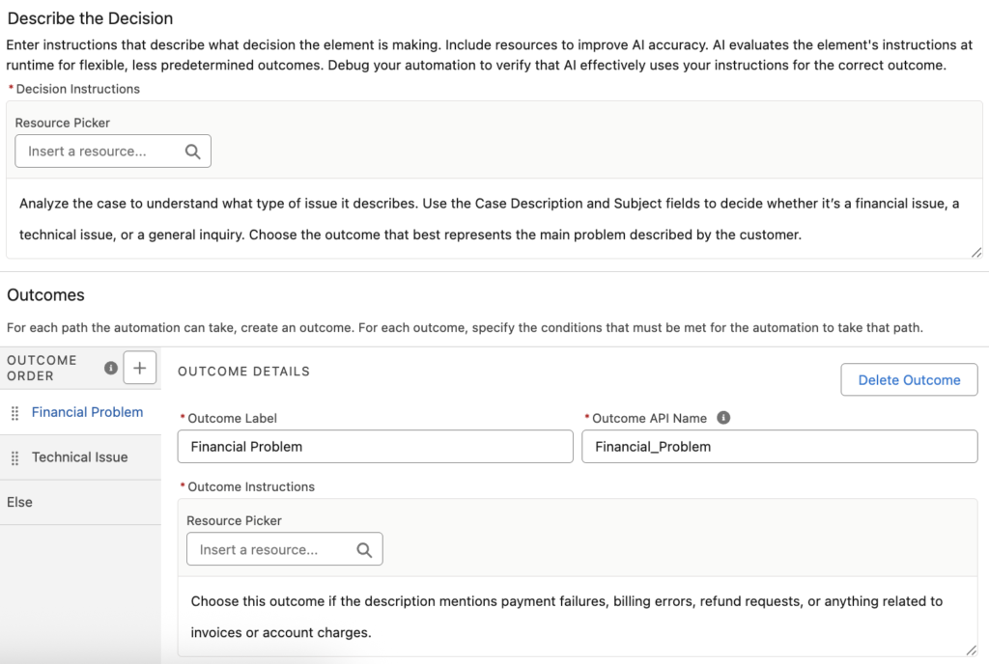Open the Decision Instructions resource picker box
The image size is (989, 664).
101,152
